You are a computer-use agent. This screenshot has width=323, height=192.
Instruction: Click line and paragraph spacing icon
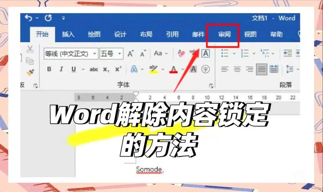click(x=290, y=69)
